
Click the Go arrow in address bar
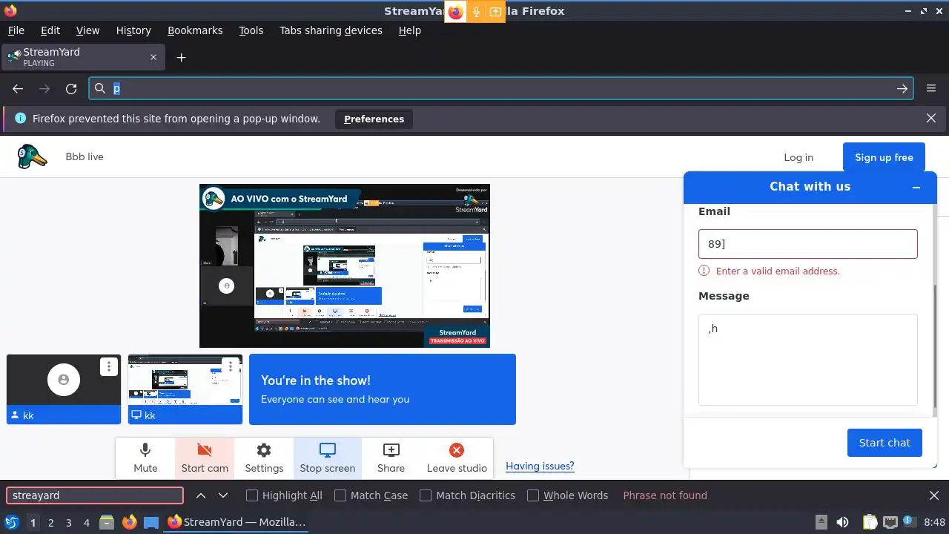902,88
